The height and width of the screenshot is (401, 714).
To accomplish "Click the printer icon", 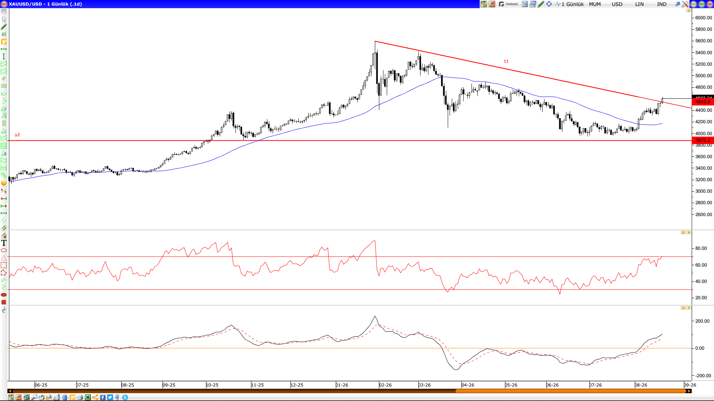I will 80,397.
